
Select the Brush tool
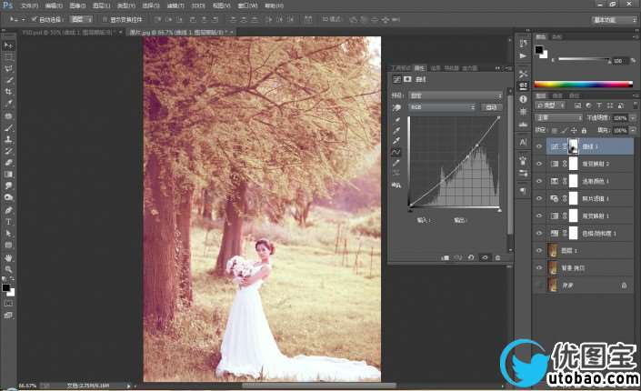8,127
